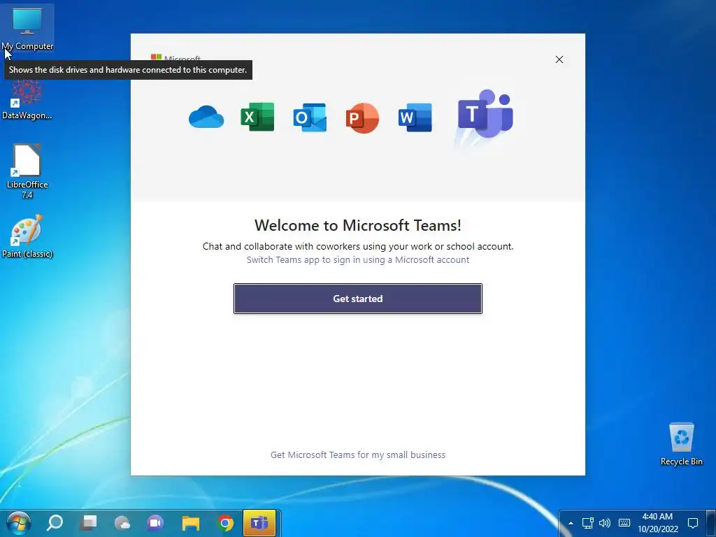Open the purple video chat taskbar icon

click(x=155, y=523)
